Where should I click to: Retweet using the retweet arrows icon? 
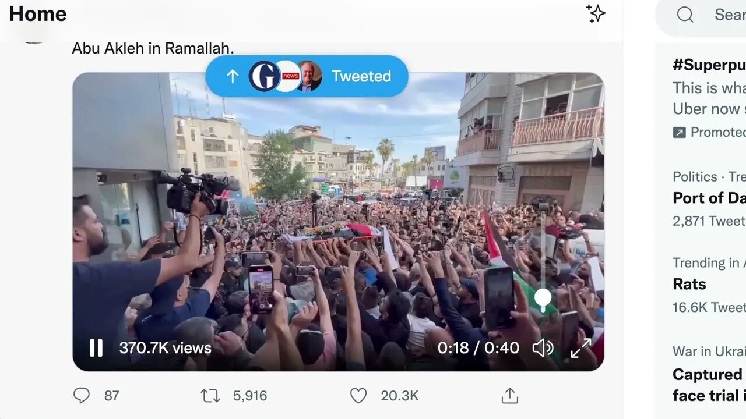(210, 396)
